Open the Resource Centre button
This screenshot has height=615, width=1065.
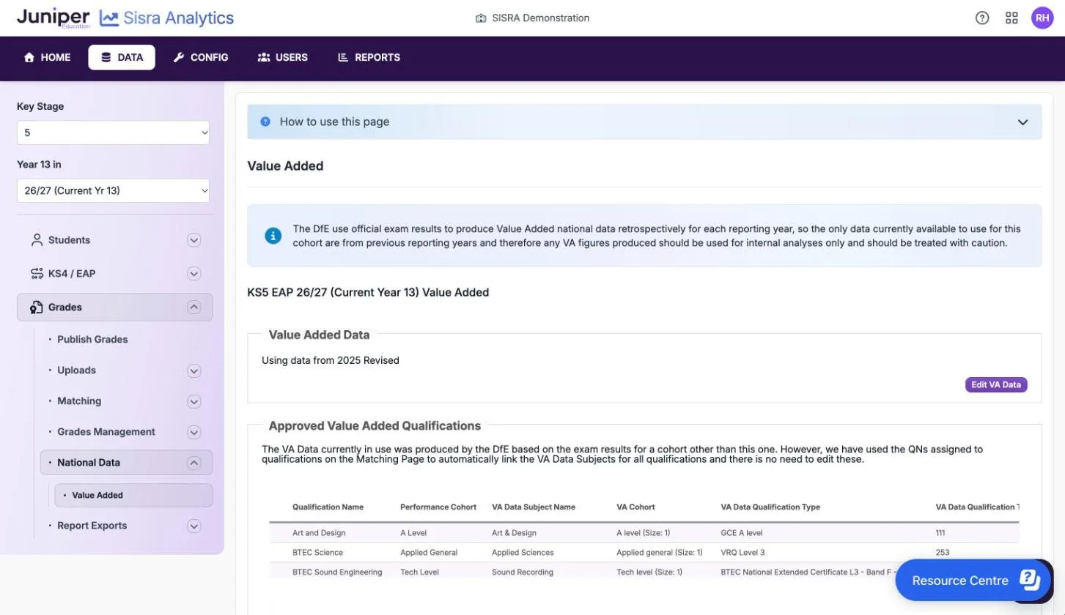974,580
